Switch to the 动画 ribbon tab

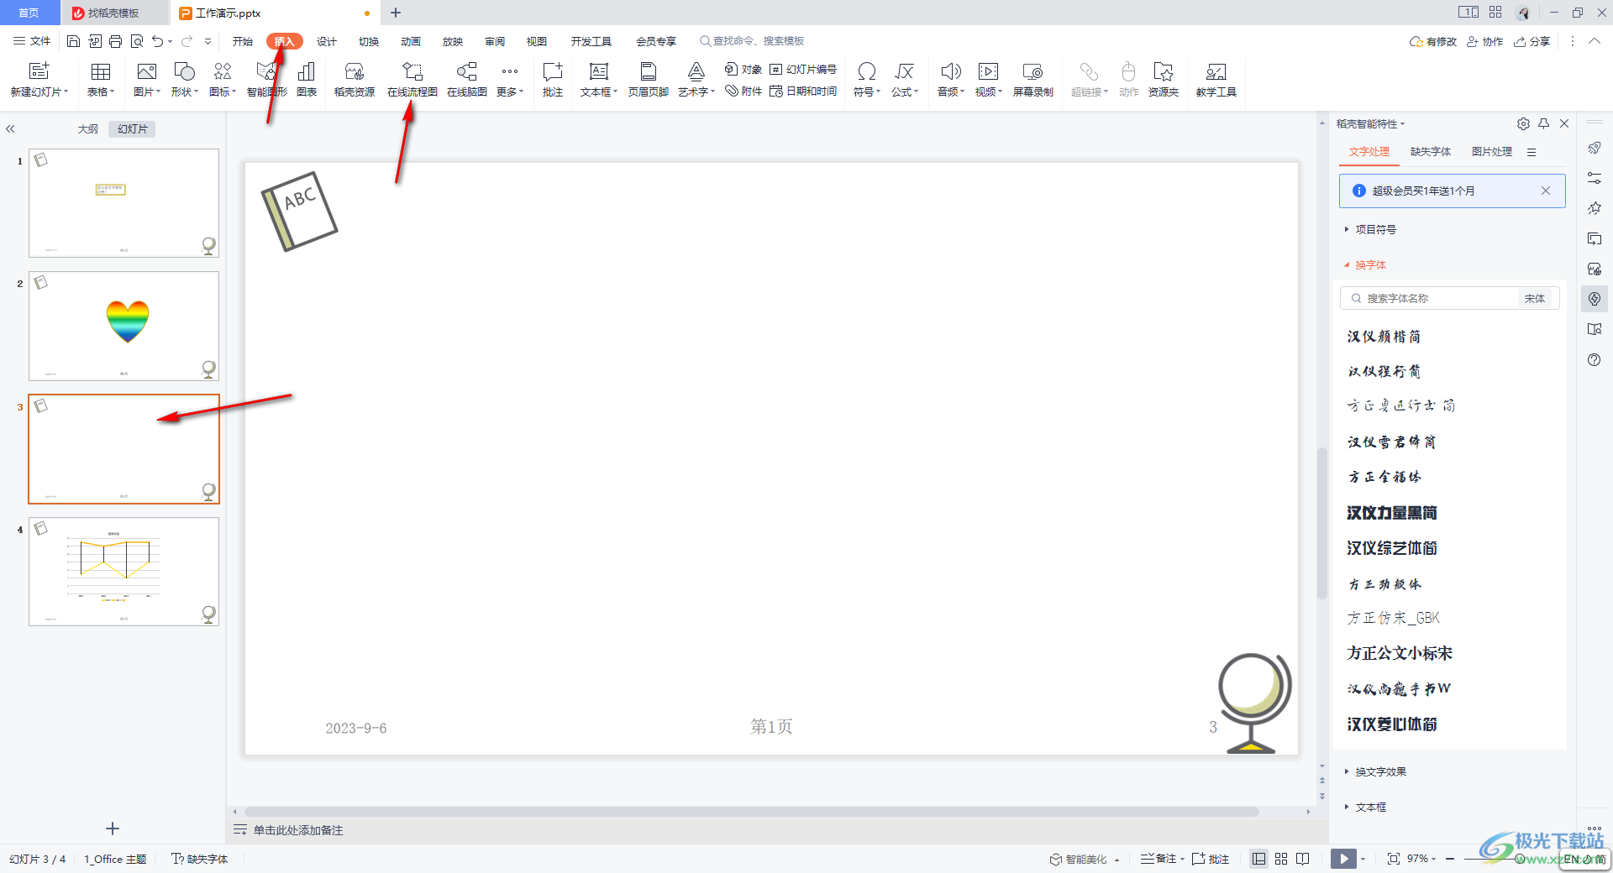point(411,41)
